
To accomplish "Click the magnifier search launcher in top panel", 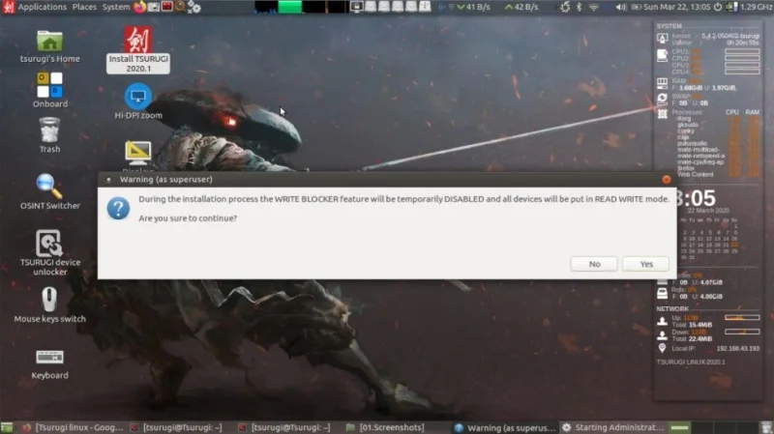I will (180, 7).
